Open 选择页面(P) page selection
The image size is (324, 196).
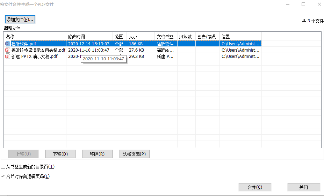(134, 154)
